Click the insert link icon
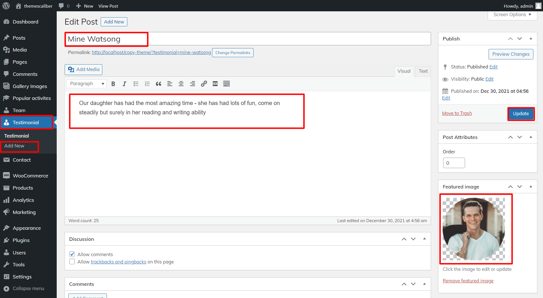Viewport: 543px width, 298px height. [204, 84]
